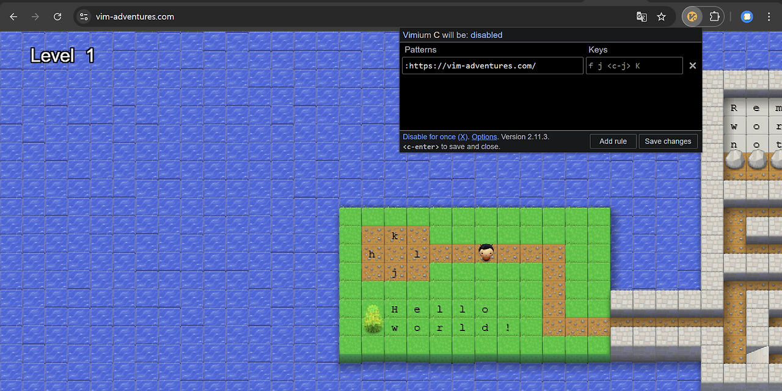The height and width of the screenshot is (391, 782).
Task: Reload the vim-adventures page
Action: pos(57,17)
